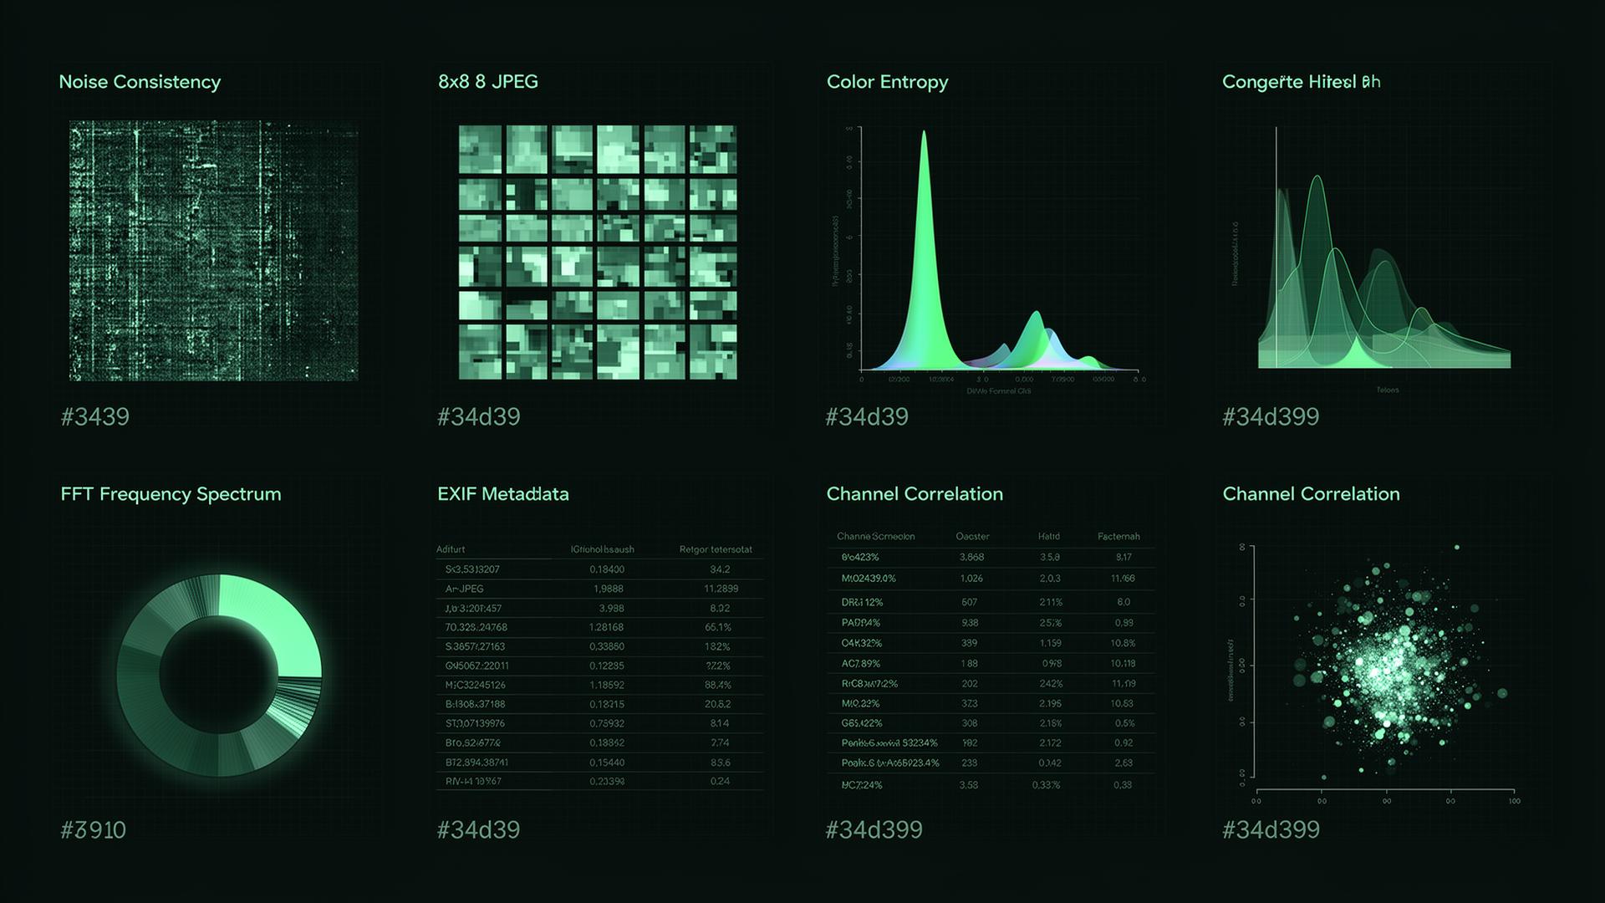Click the '308' value in the Channel Correlation table
The height and width of the screenshot is (903, 1605).
970,724
